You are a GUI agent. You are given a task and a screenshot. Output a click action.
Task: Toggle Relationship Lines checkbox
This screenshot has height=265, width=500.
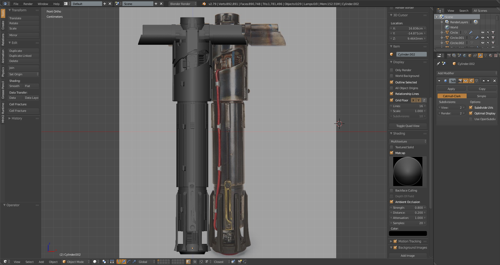coord(391,94)
